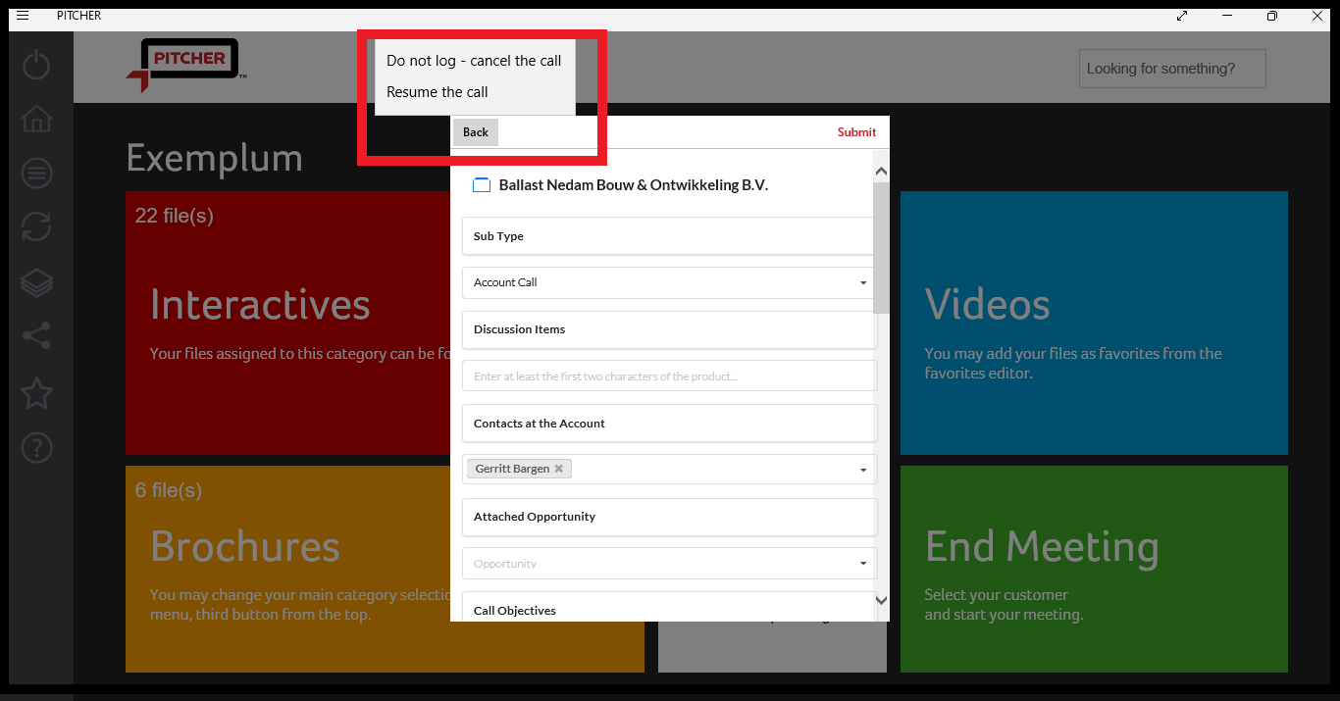Click the sync refresh icon in the sidebar

tap(35, 227)
